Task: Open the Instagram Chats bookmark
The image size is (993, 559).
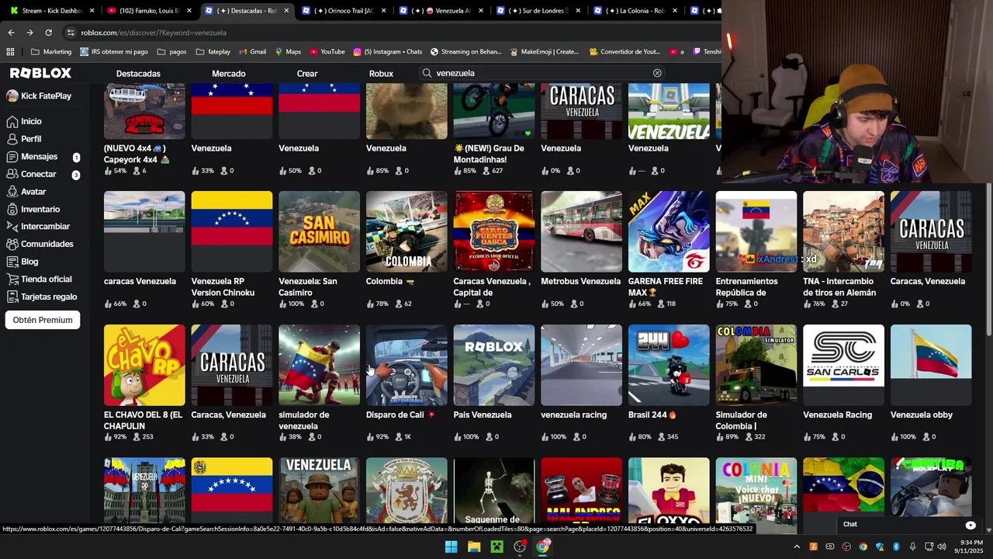Action: click(387, 52)
